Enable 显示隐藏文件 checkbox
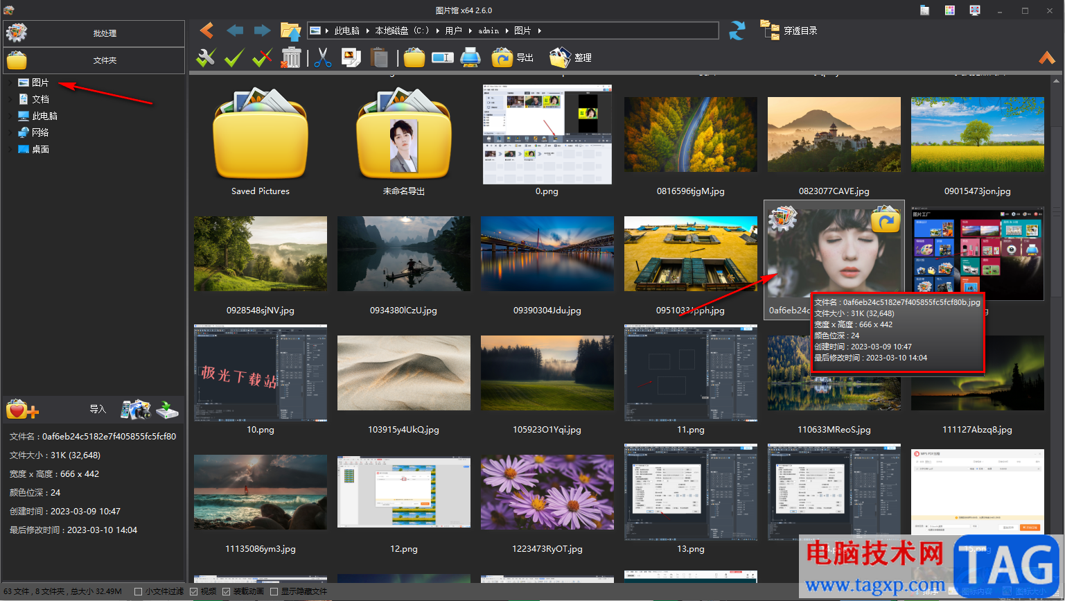This screenshot has height=601, width=1065. pos(274,591)
